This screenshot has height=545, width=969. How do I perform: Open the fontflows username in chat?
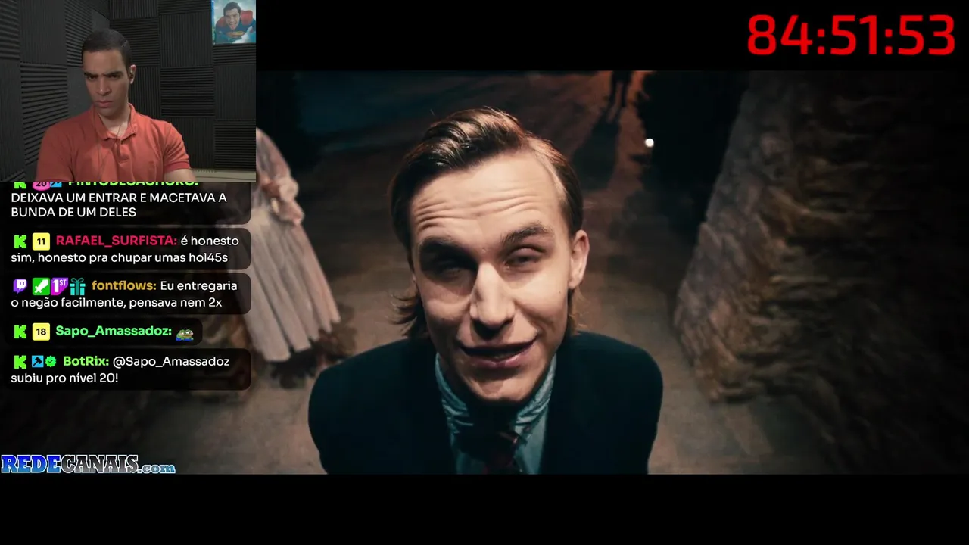tap(124, 286)
